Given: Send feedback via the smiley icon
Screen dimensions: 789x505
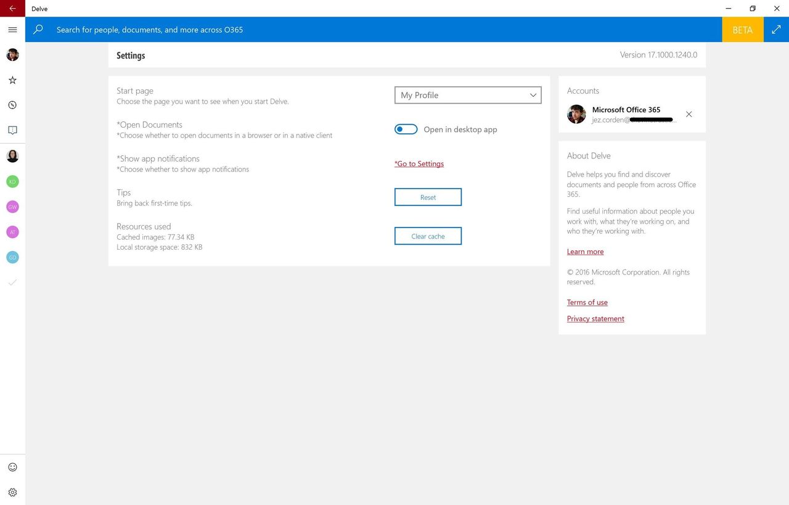Looking at the screenshot, I should (x=12, y=467).
